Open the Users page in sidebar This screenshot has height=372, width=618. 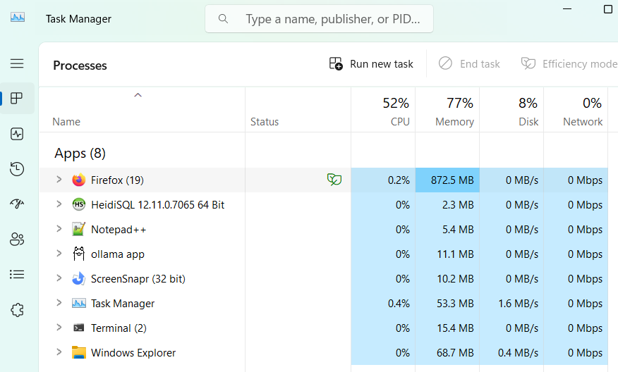[x=17, y=240]
